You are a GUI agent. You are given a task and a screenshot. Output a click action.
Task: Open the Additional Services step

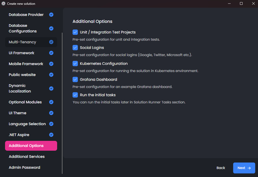(27, 157)
